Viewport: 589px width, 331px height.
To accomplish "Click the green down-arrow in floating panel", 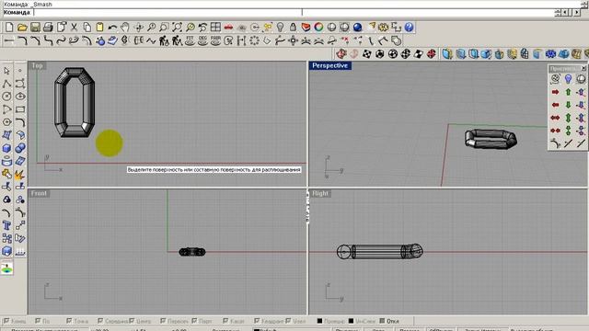I will click(x=568, y=105).
